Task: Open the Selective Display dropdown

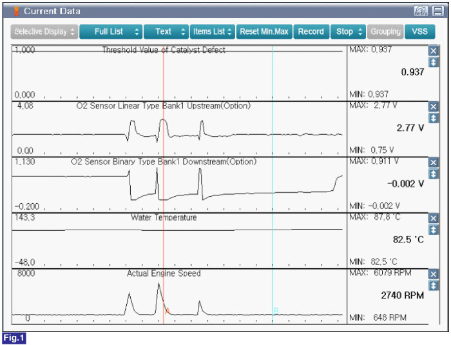Action: (44, 32)
